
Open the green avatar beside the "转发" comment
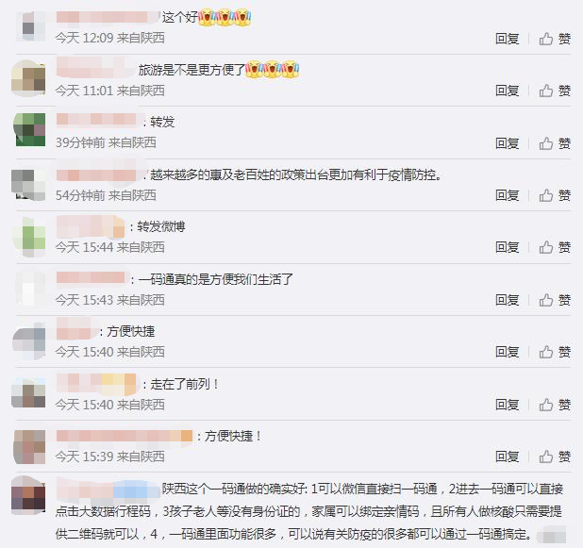pyautogui.click(x=29, y=130)
